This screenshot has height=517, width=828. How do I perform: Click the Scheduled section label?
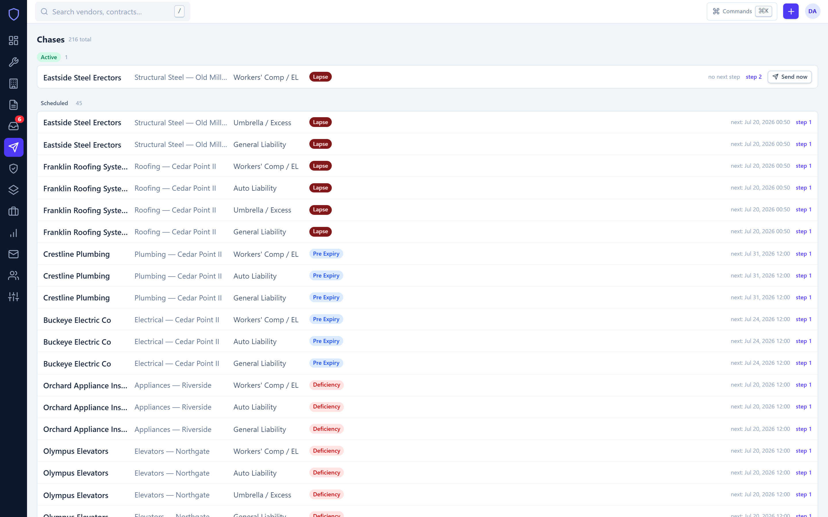pos(54,103)
